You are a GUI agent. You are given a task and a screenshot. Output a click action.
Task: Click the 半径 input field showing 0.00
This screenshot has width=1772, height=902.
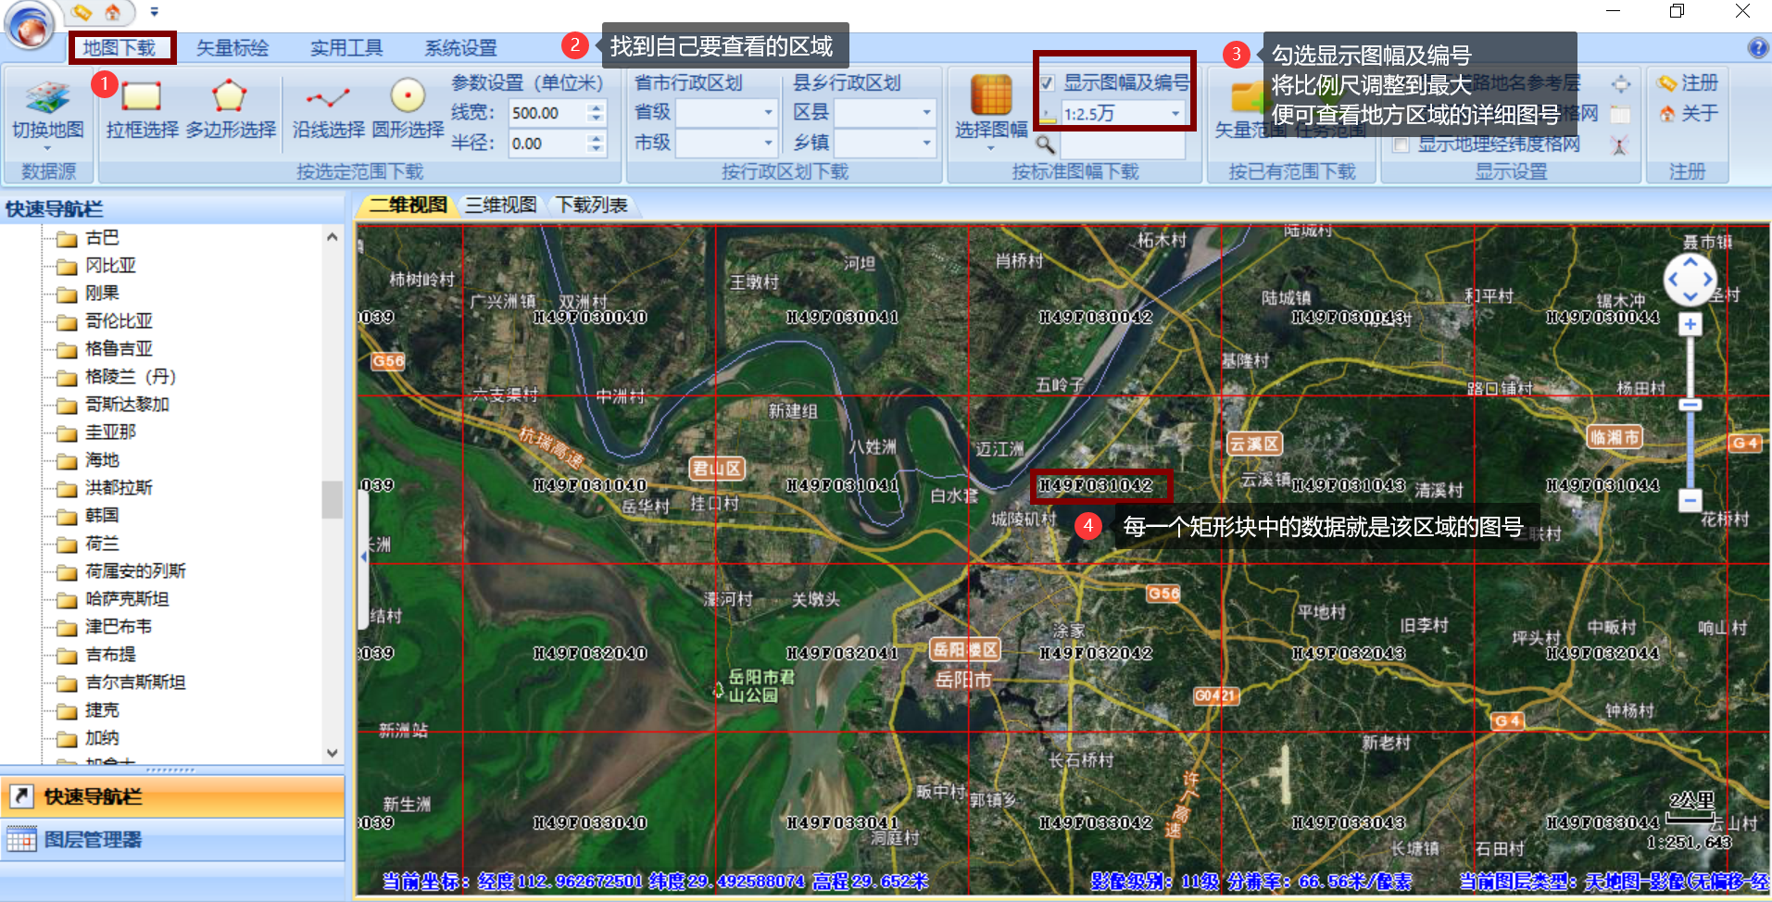pos(547,144)
